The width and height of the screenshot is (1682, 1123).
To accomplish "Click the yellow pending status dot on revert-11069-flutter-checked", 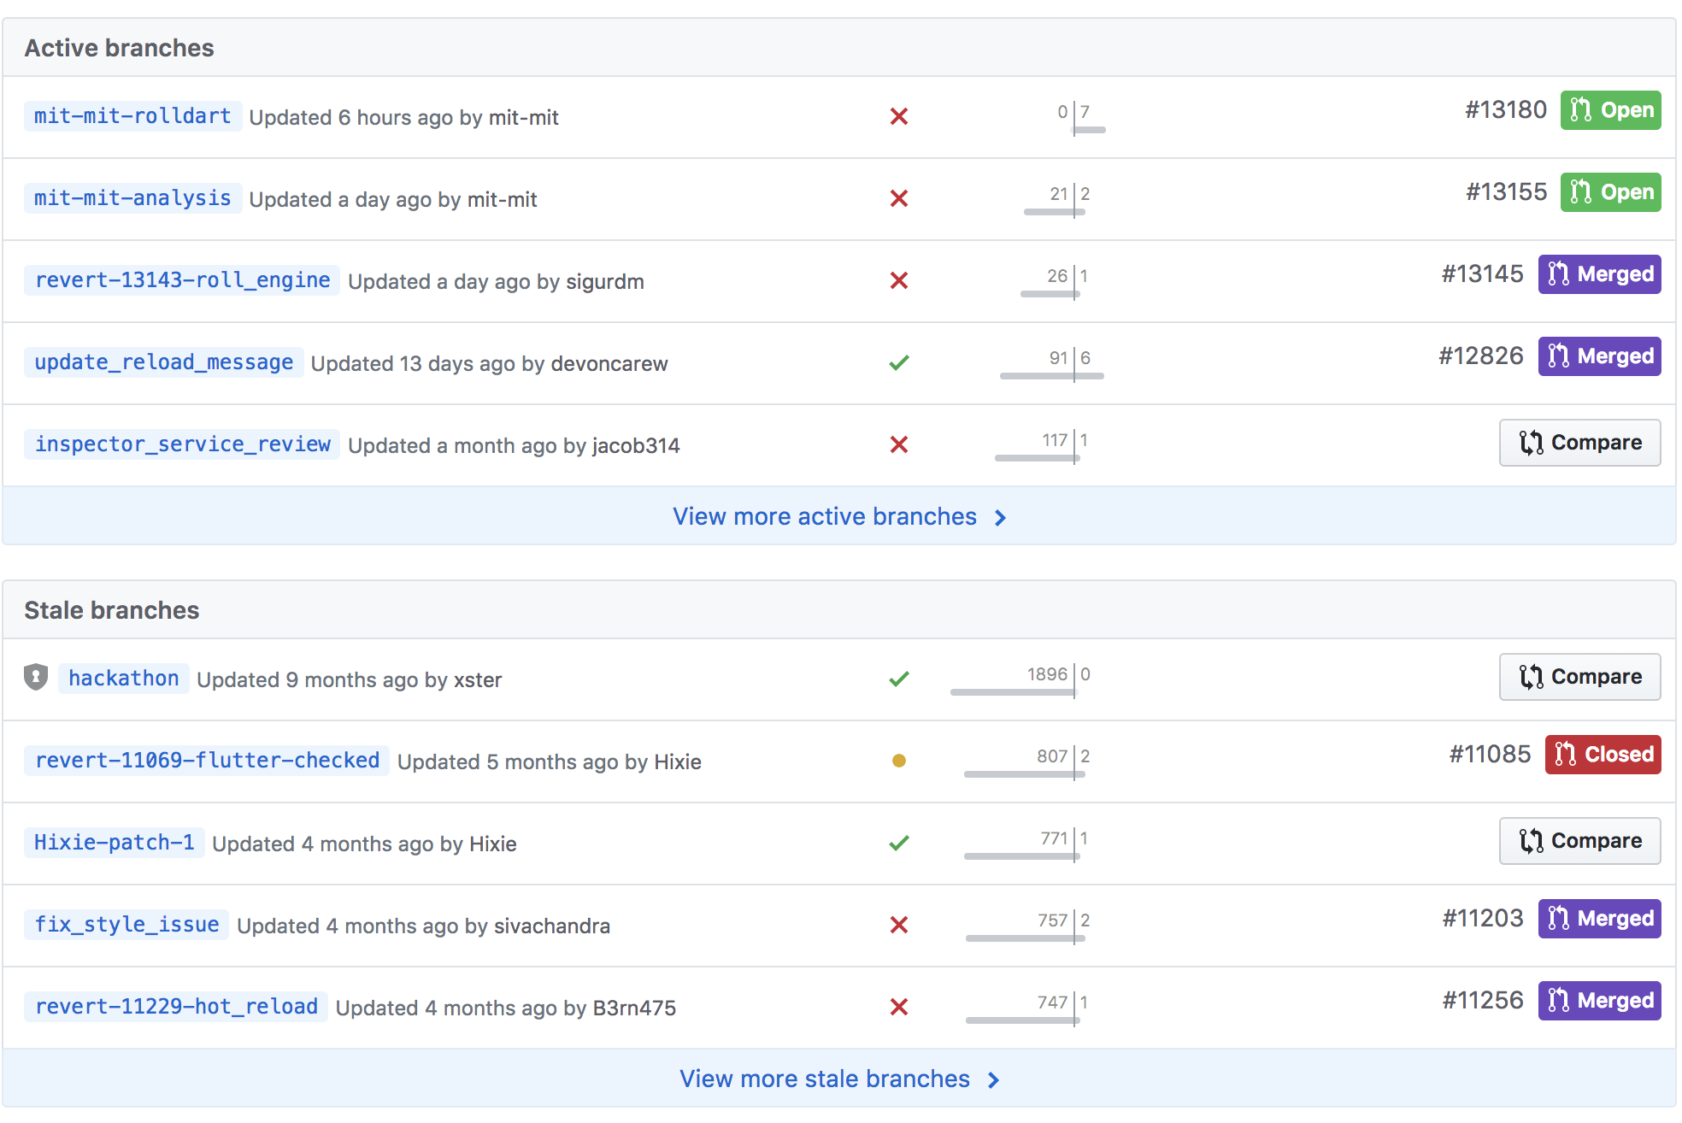I will point(899,760).
